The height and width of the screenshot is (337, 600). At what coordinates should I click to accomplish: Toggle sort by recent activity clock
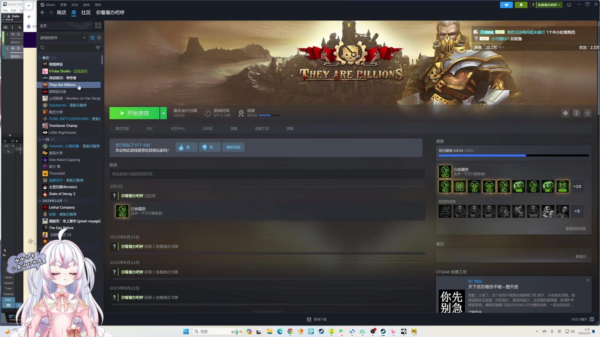pyautogui.click(x=92, y=38)
